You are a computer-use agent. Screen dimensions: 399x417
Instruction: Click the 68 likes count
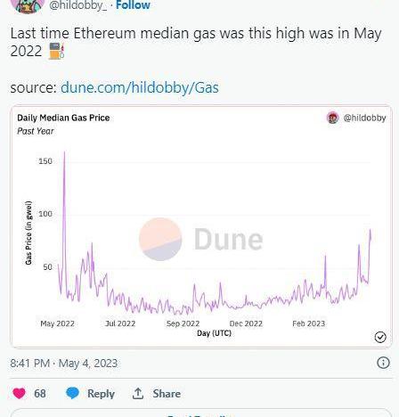[40, 394]
